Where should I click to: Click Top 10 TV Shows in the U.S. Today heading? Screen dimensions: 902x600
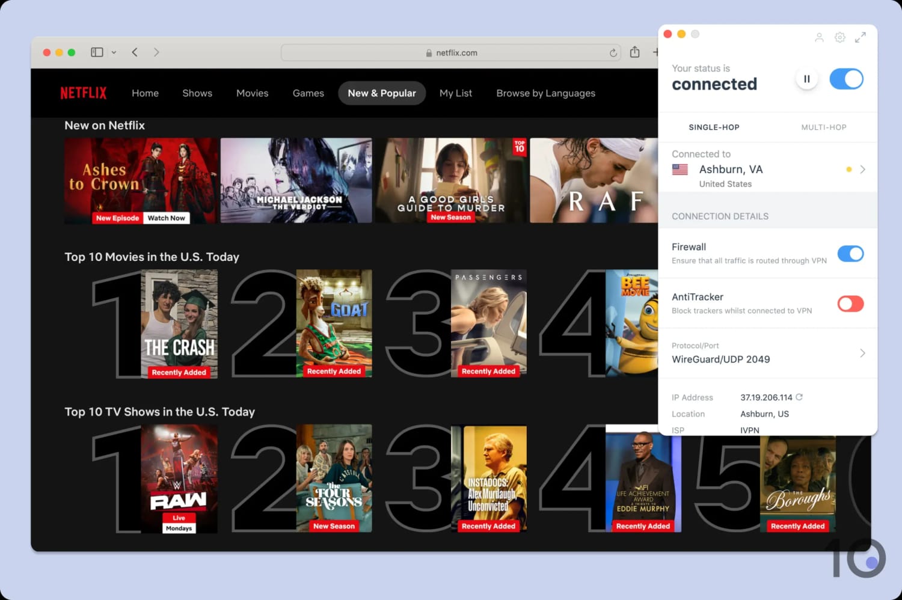(160, 412)
